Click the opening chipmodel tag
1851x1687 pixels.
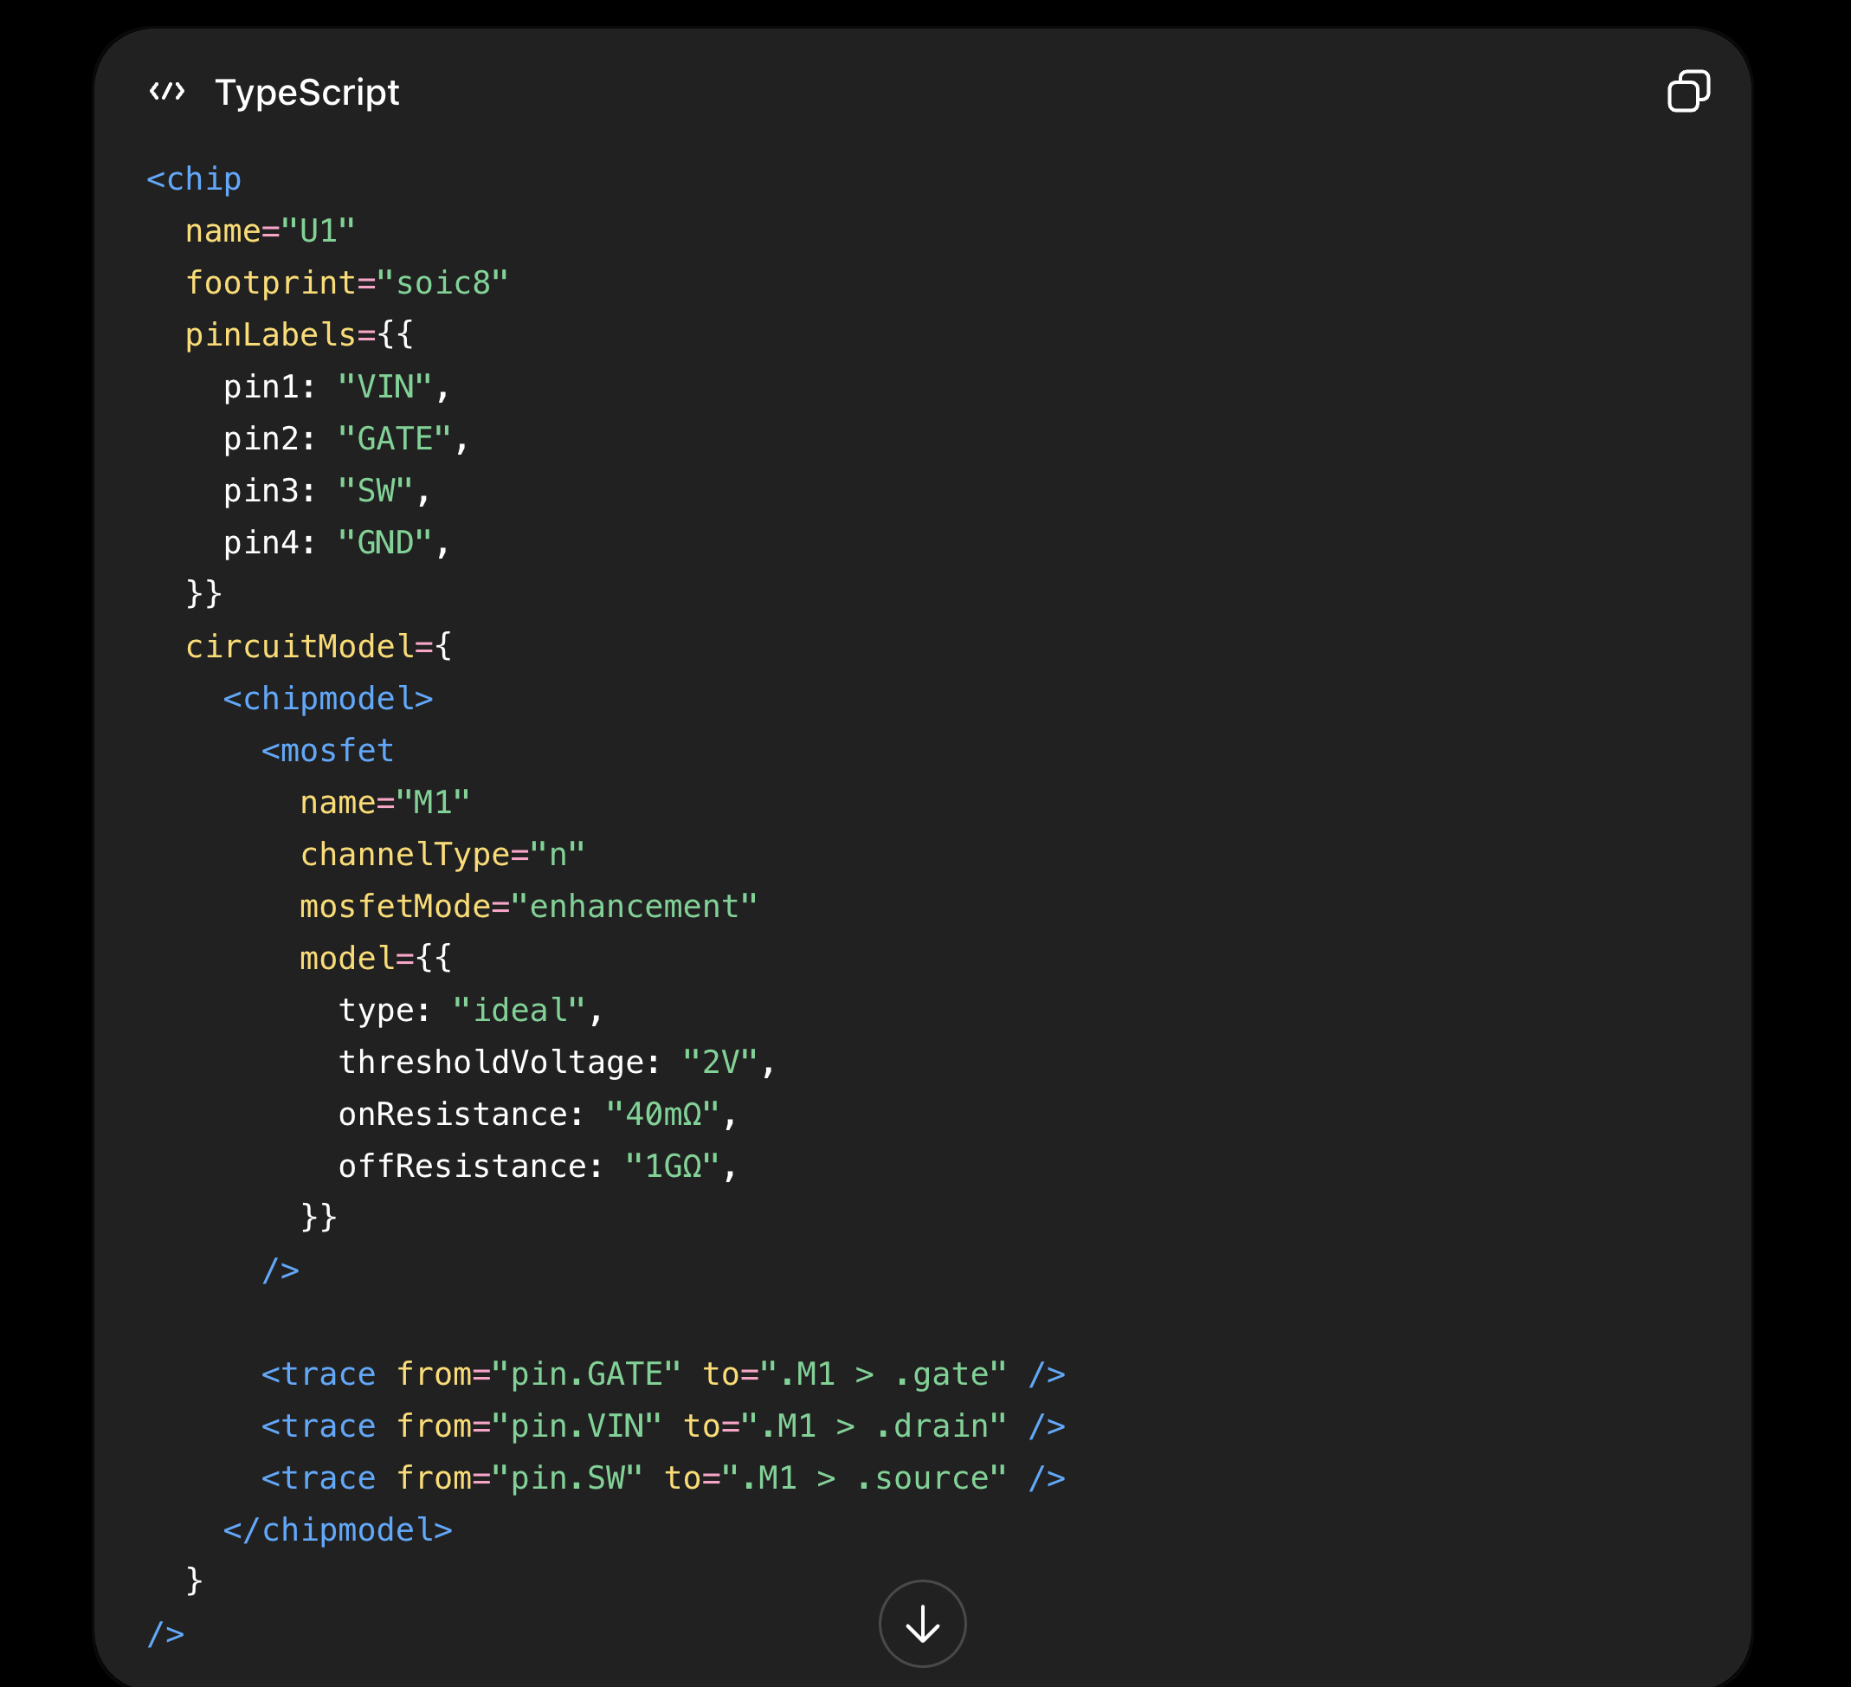click(329, 699)
